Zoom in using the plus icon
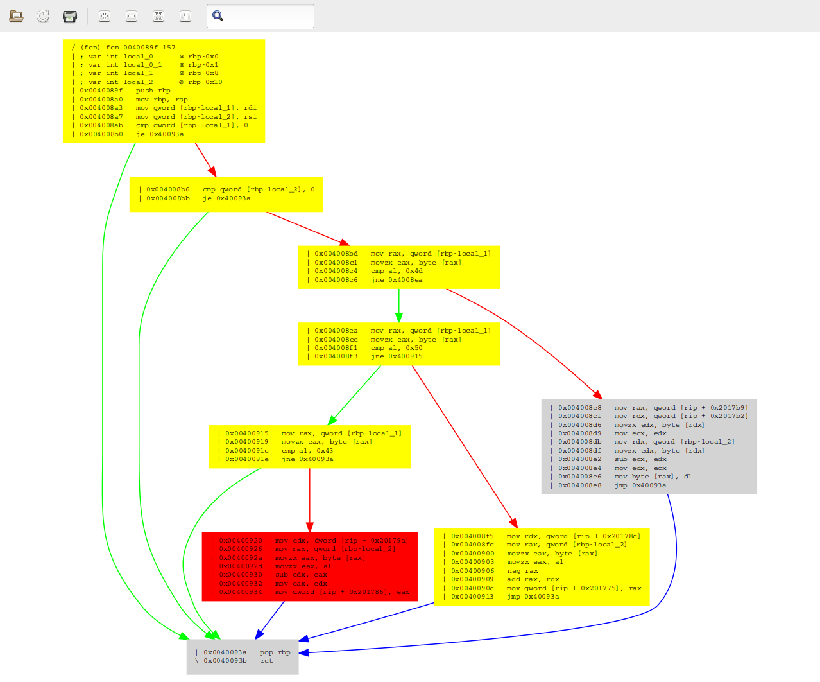Screen dimensions: 820x682 click(104, 15)
